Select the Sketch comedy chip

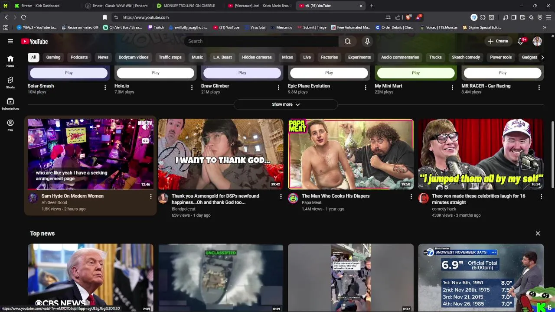pos(466,57)
